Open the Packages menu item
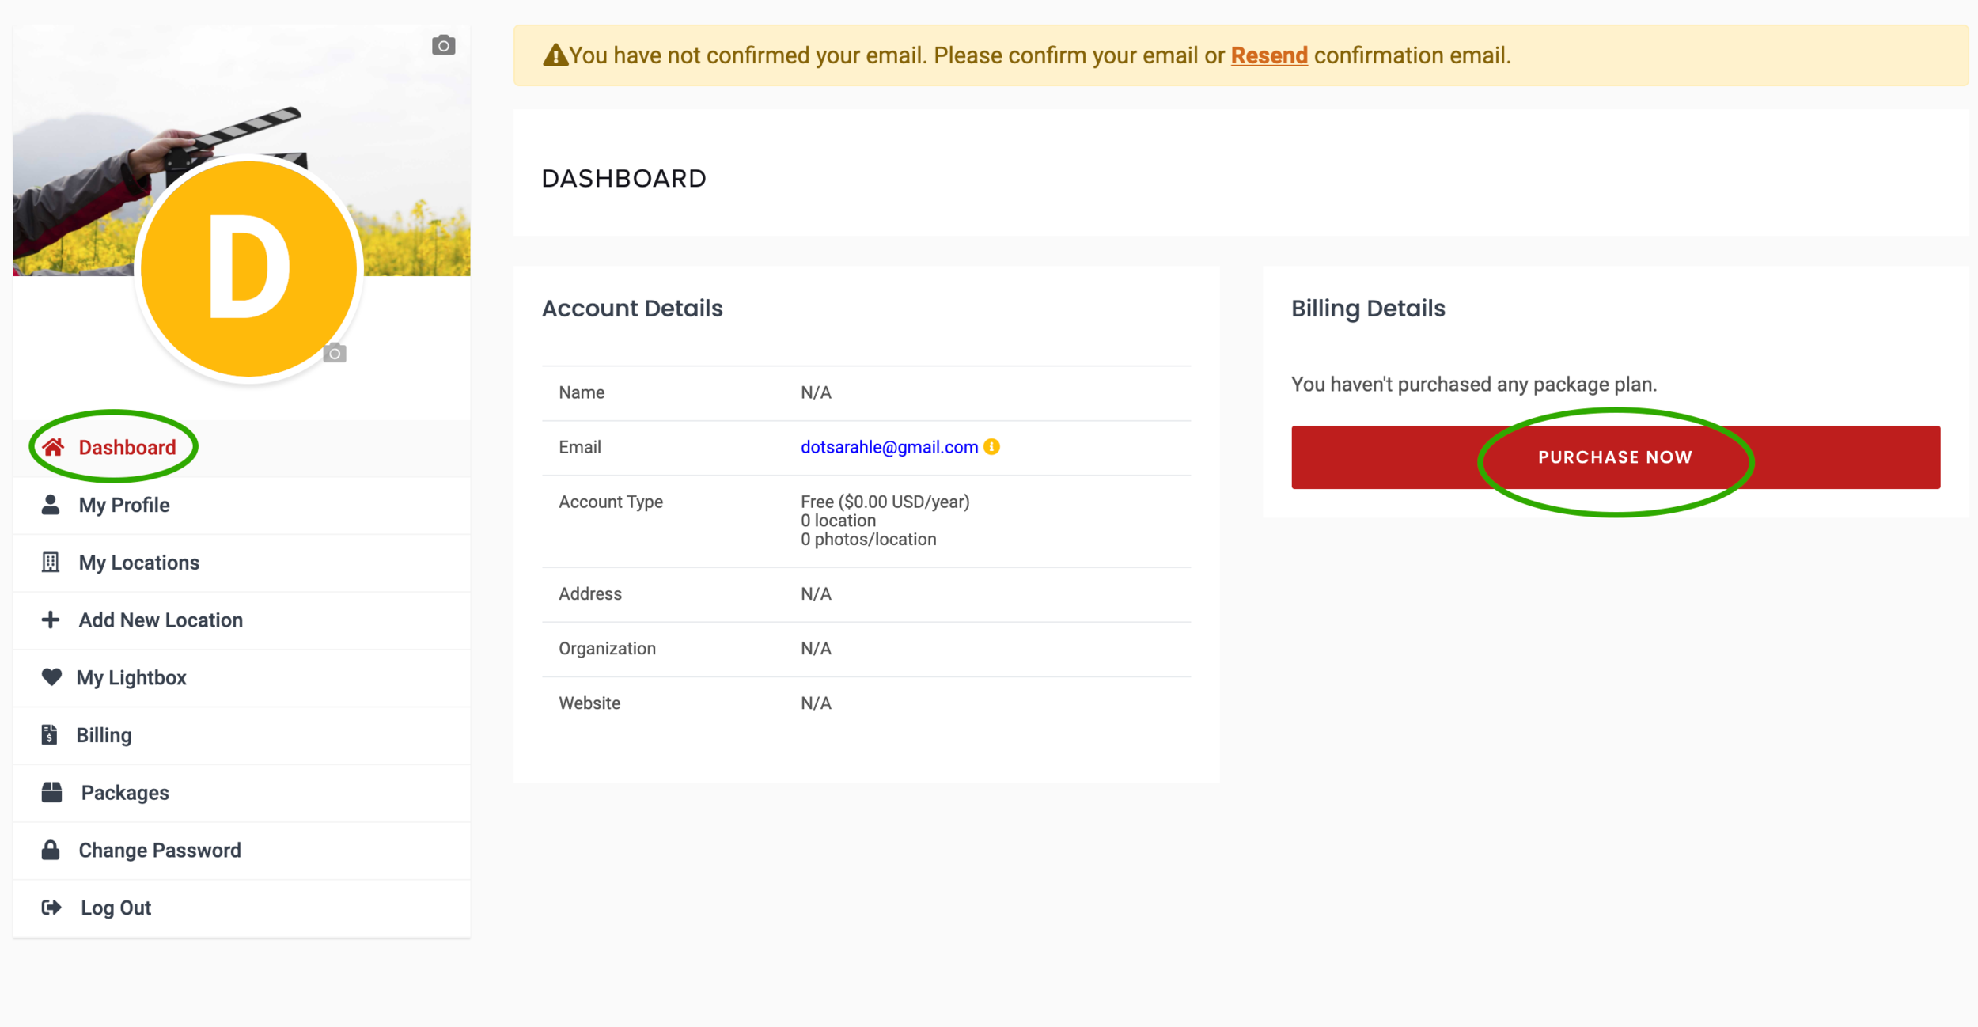This screenshot has height=1027, width=1978. (125, 793)
